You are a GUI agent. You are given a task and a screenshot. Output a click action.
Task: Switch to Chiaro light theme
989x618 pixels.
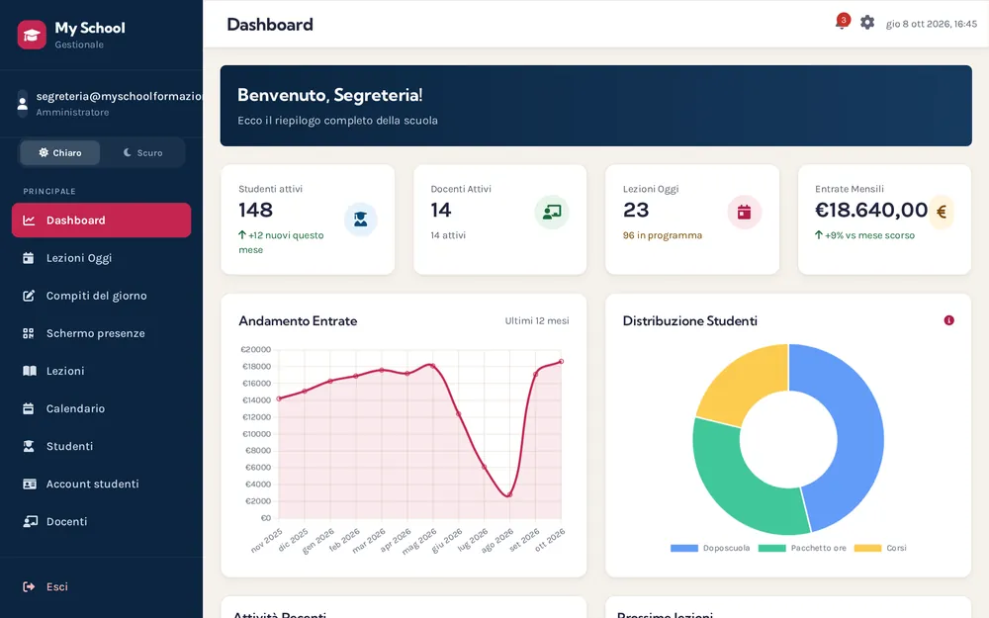(60, 152)
